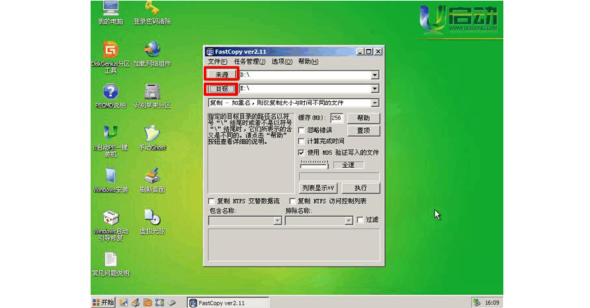Click the 来源 source button

[x=221, y=75]
